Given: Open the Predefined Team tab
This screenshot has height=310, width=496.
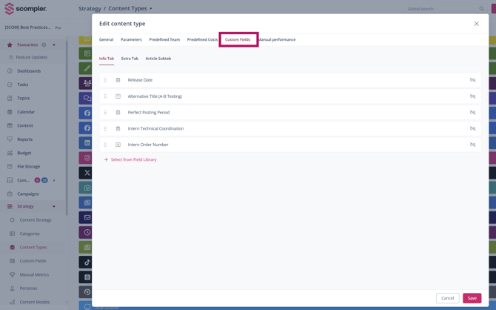Looking at the screenshot, I should pyautogui.click(x=164, y=39).
